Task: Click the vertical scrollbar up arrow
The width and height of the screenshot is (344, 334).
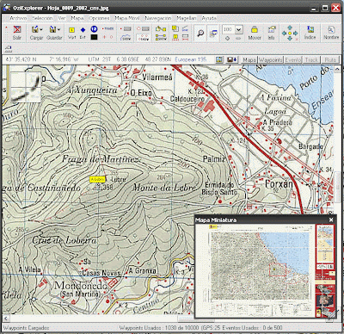Action: tap(337, 69)
